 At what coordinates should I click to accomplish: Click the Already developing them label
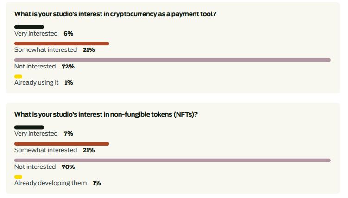coord(51,183)
